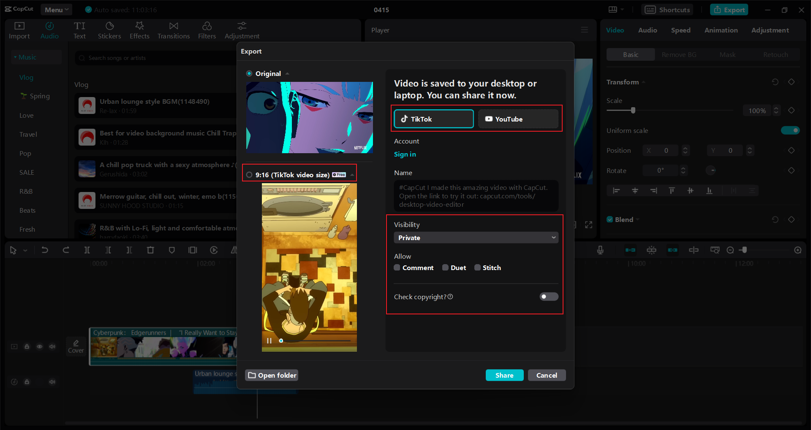Click the Check copyright help icon
The image size is (811, 430).
450,297
